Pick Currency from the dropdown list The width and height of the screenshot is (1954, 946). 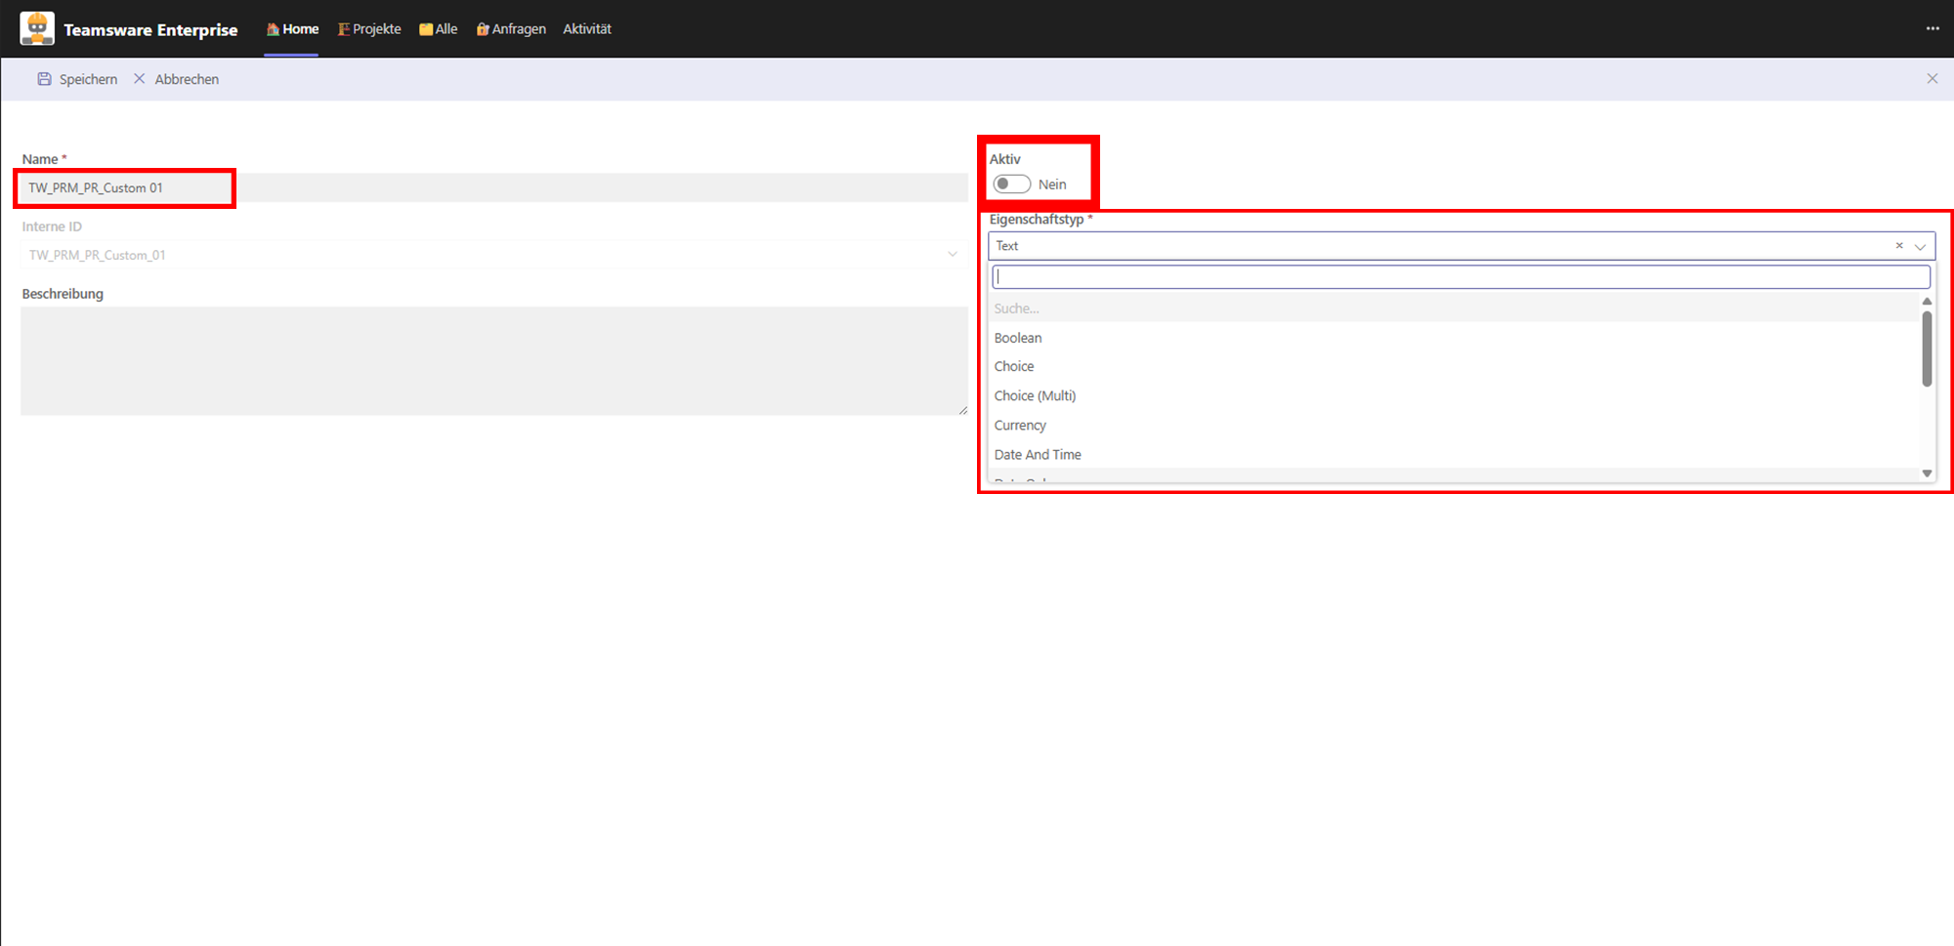[x=1020, y=426]
